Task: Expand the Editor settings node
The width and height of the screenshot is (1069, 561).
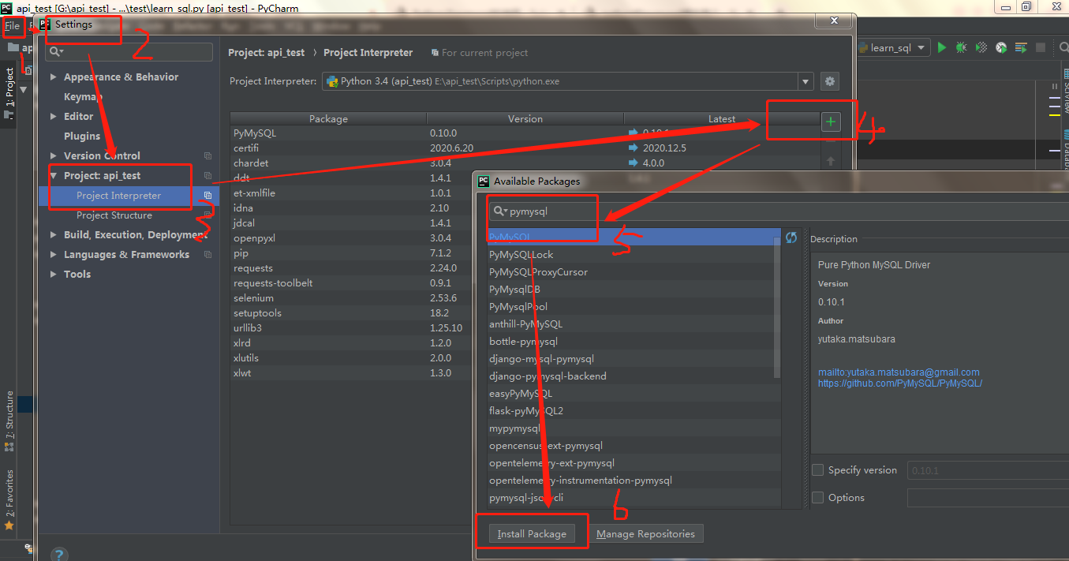Action: coord(54,117)
